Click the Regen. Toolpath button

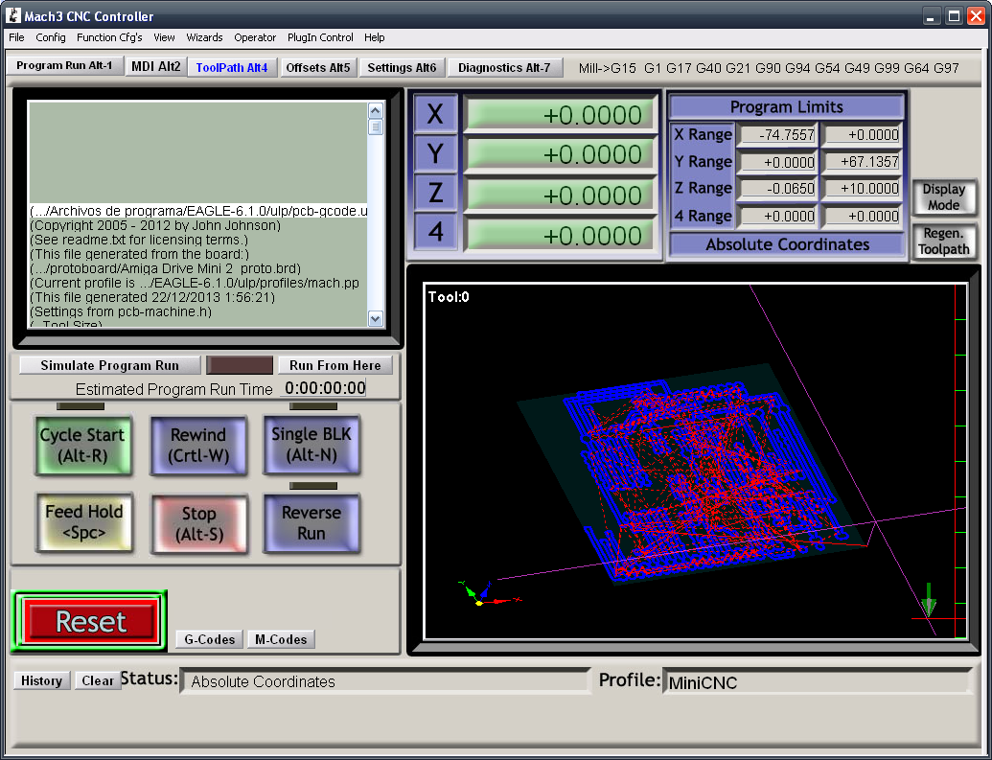944,242
